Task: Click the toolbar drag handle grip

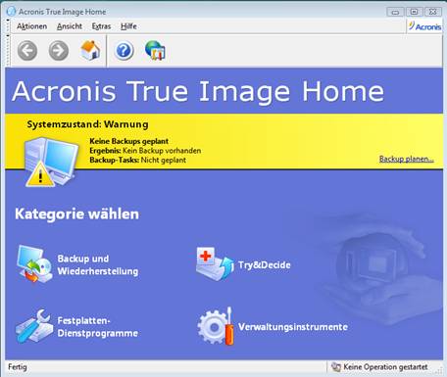Action: [x=8, y=50]
